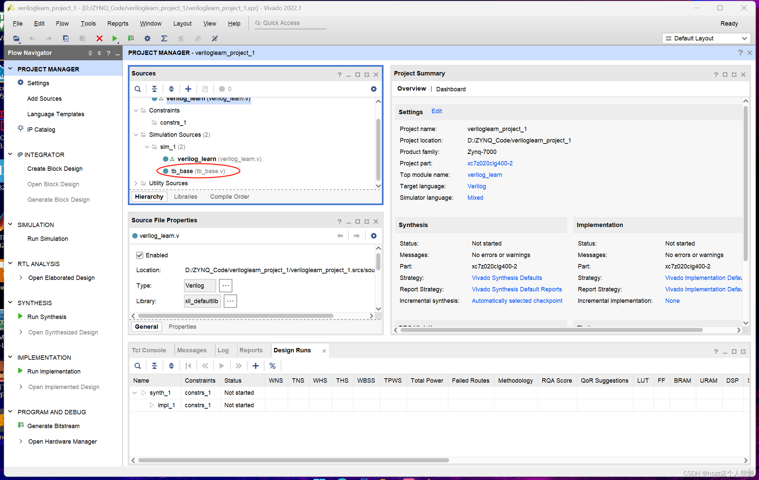The width and height of the screenshot is (759, 480).
Task: Open the Reports menu
Action: point(117,24)
